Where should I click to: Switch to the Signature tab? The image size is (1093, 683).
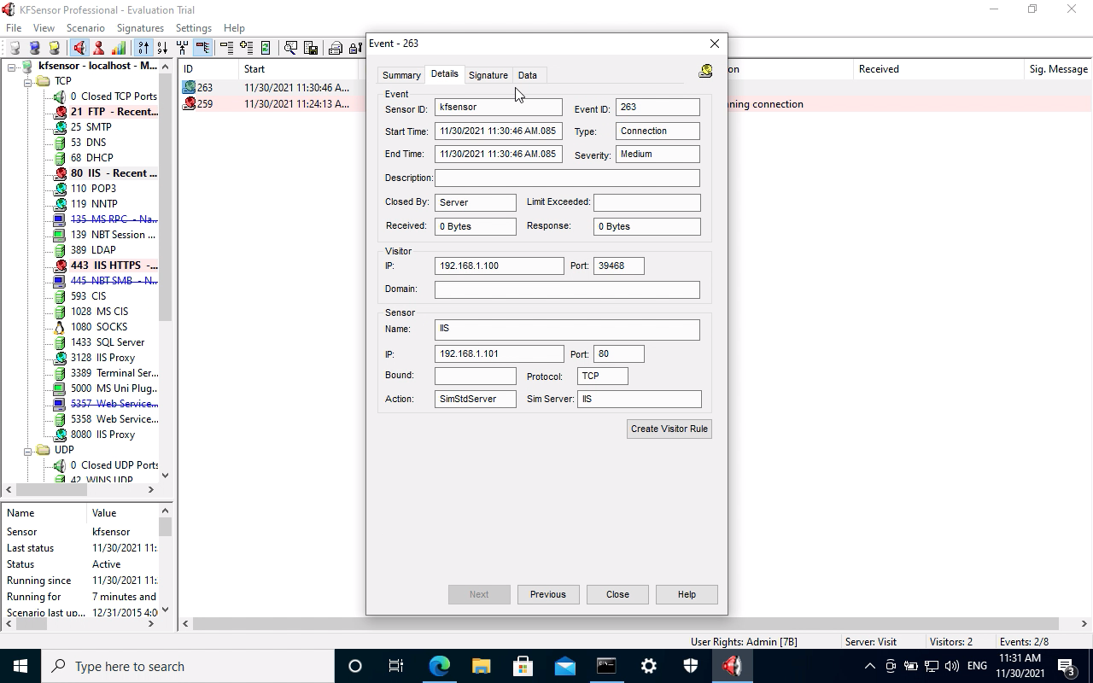coord(488,75)
